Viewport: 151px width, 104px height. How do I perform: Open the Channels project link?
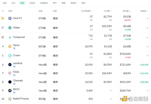(x=18, y=81)
